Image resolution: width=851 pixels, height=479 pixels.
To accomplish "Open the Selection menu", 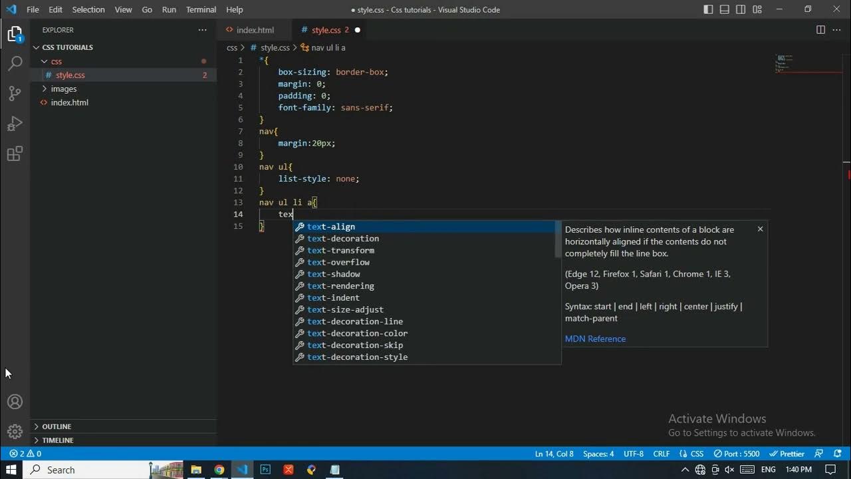I will click(x=88, y=9).
